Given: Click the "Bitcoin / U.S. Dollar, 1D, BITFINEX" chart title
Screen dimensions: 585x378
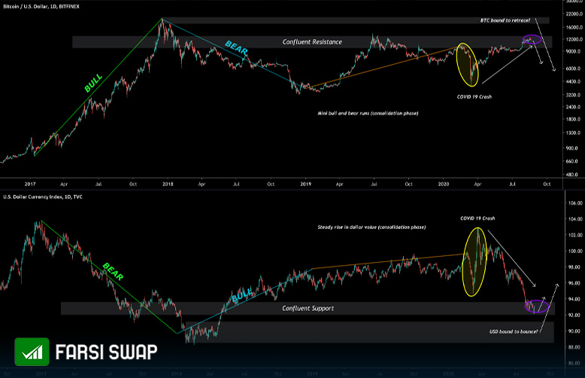Looking at the screenshot, I should [x=41, y=6].
